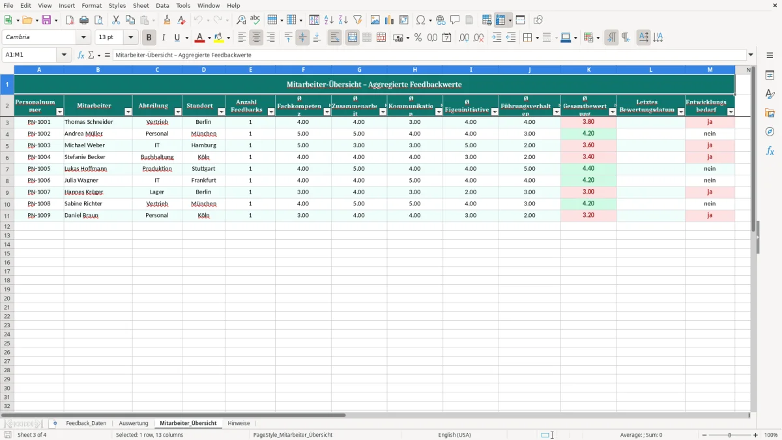Click the Print icon in toolbar
Screen dimensions: 782x440
pos(84,20)
